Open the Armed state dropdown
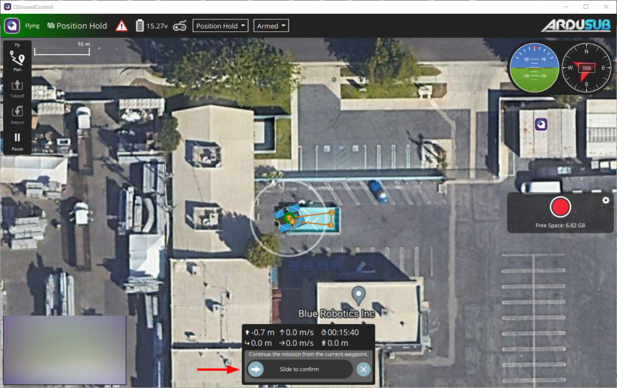Screen dimensions: 617x388 pos(271,26)
